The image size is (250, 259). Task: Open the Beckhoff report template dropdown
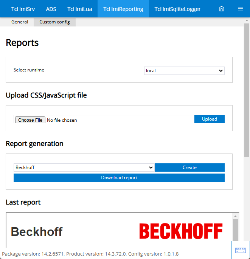click(84, 167)
